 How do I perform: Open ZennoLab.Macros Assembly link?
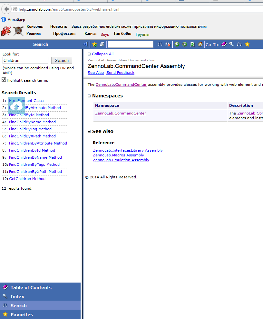point(118,155)
